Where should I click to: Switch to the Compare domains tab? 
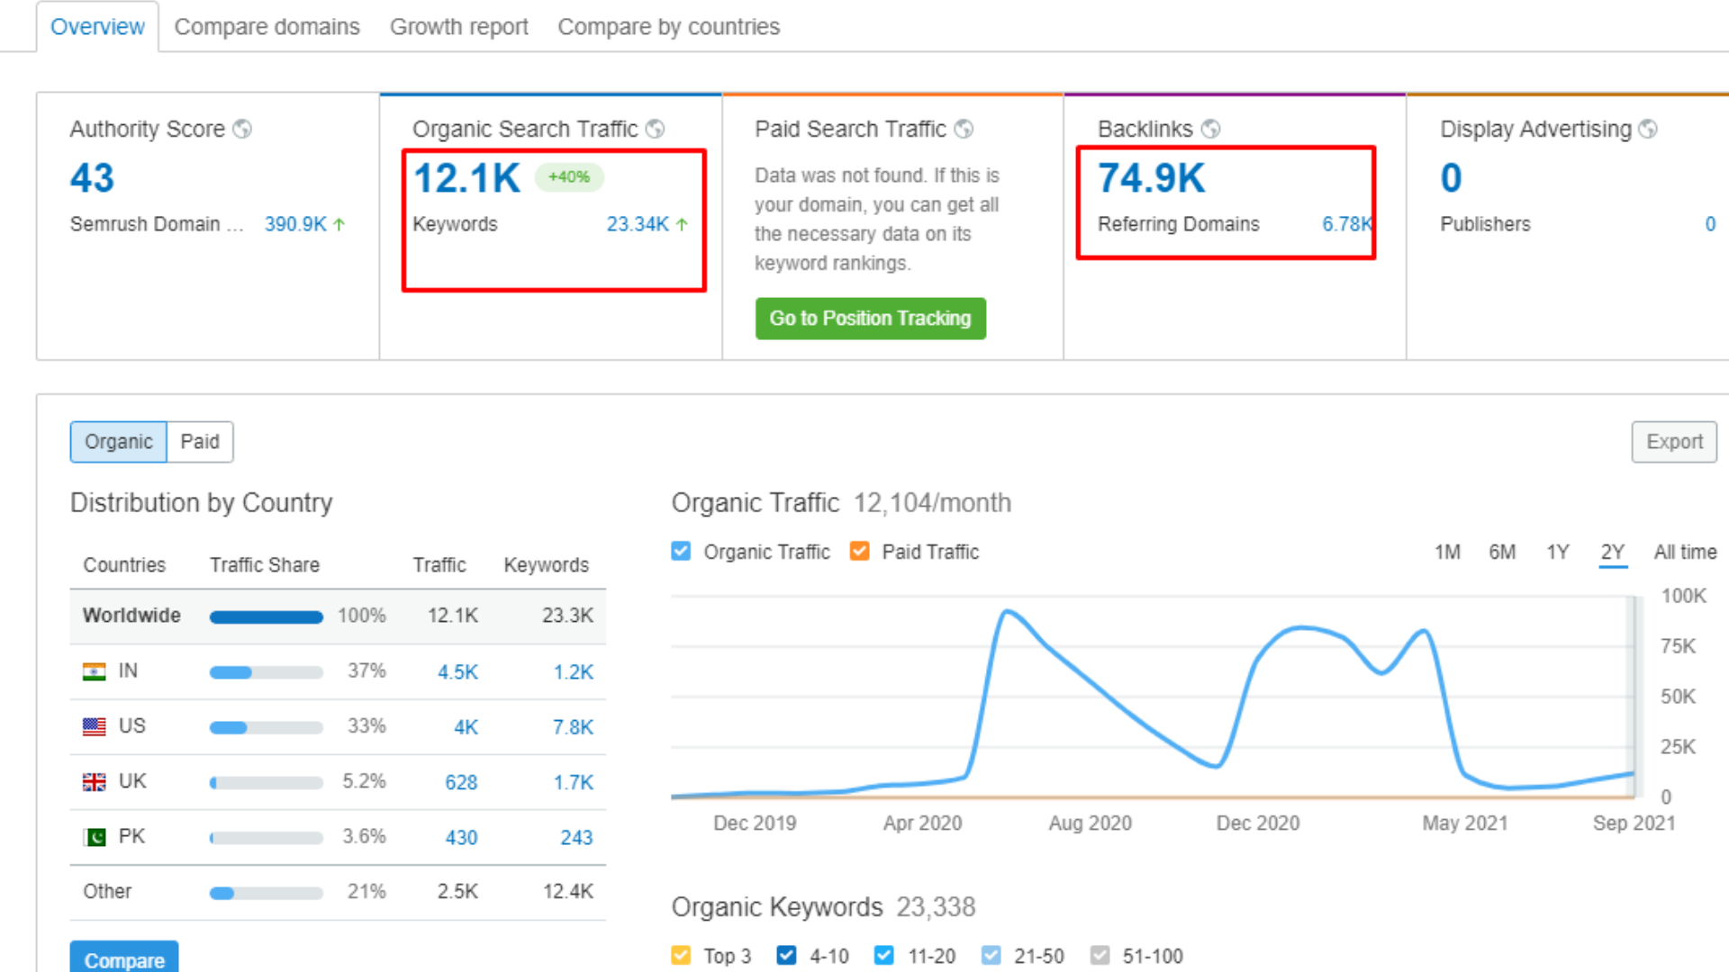(267, 27)
